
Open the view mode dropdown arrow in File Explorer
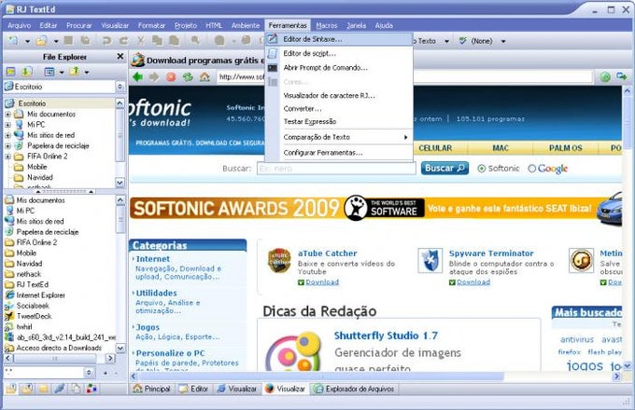click(x=62, y=73)
